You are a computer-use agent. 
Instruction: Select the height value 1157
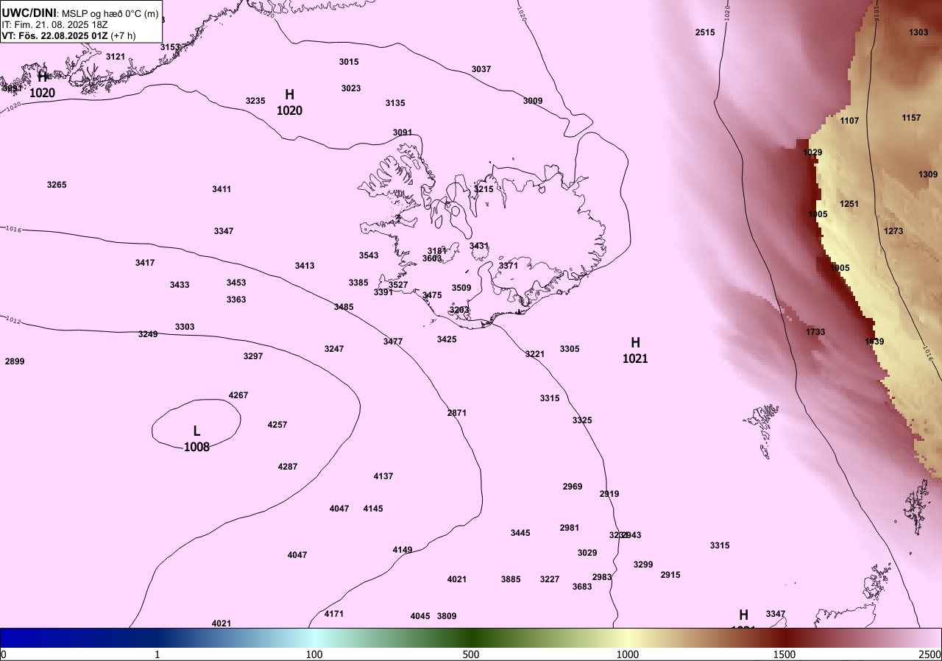pos(911,118)
